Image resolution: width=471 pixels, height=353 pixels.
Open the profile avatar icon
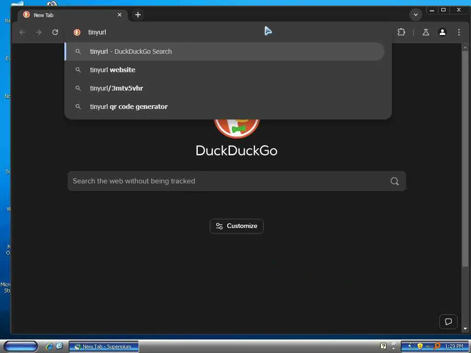(x=442, y=32)
